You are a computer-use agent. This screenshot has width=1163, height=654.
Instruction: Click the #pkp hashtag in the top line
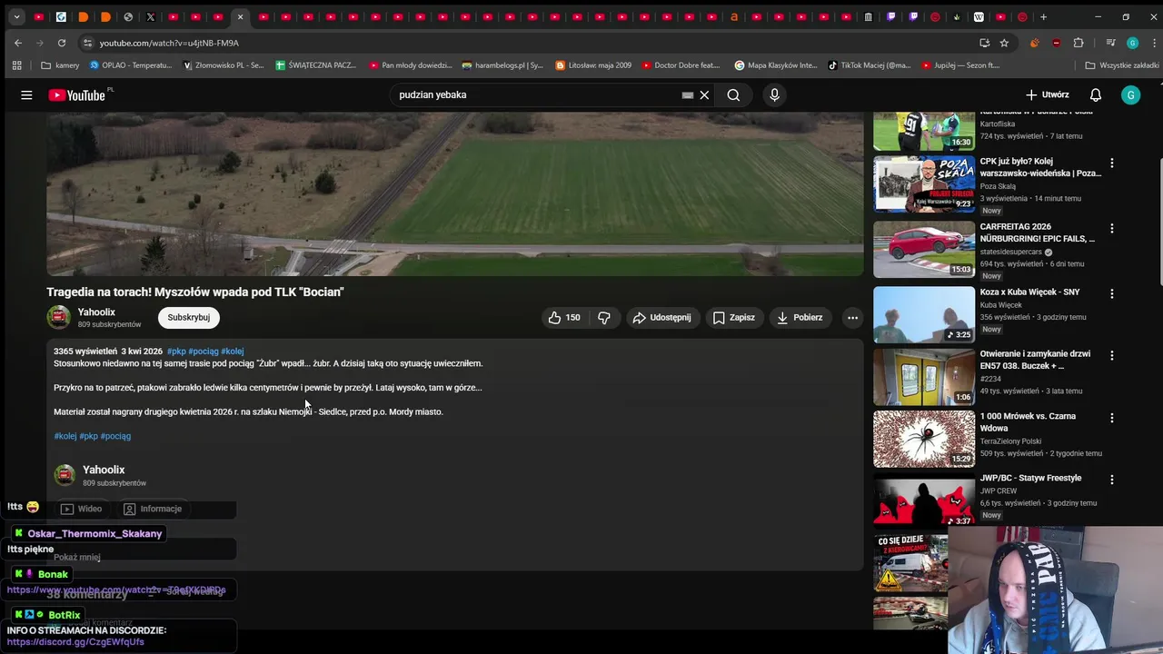176,351
